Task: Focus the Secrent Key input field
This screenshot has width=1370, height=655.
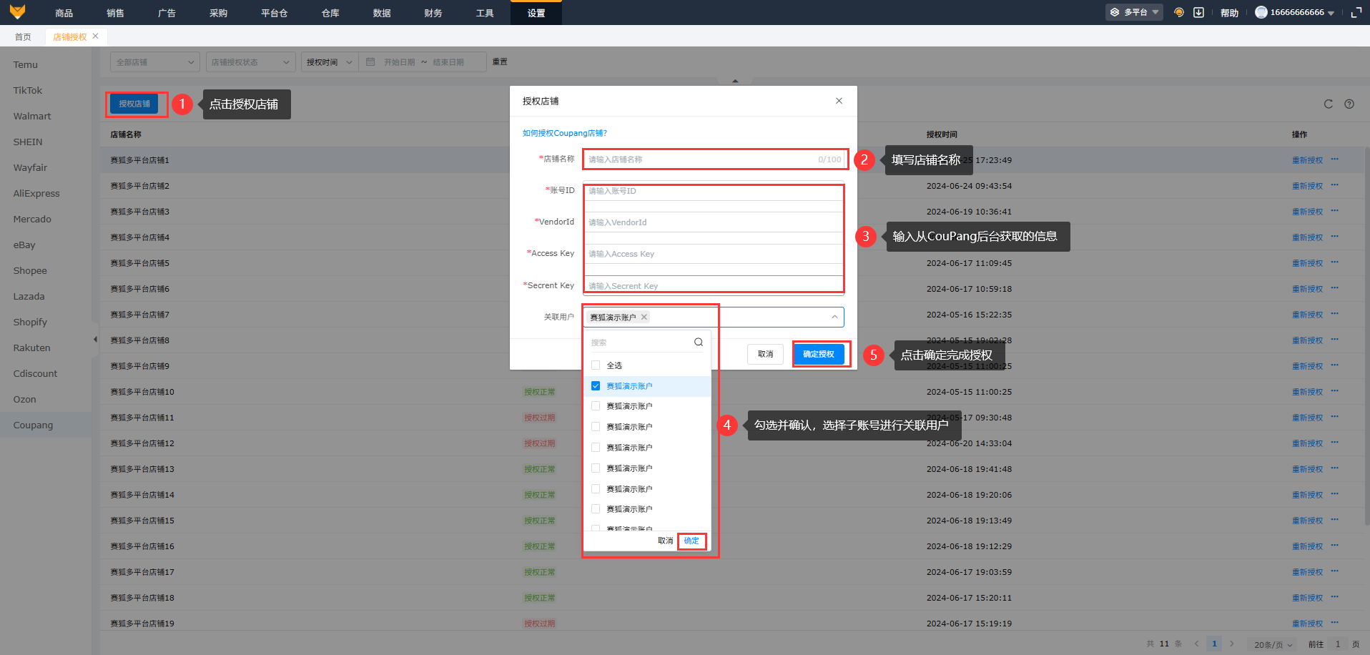Action: (x=714, y=285)
